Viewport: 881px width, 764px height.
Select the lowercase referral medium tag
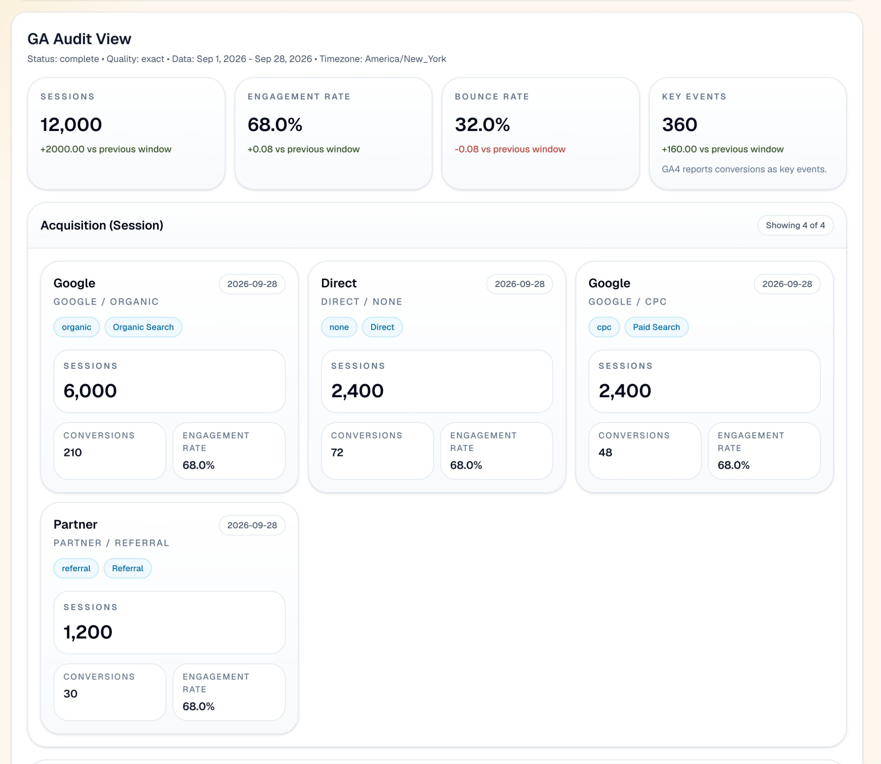tap(76, 568)
